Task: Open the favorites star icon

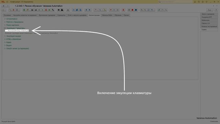Action: click(202, 2)
